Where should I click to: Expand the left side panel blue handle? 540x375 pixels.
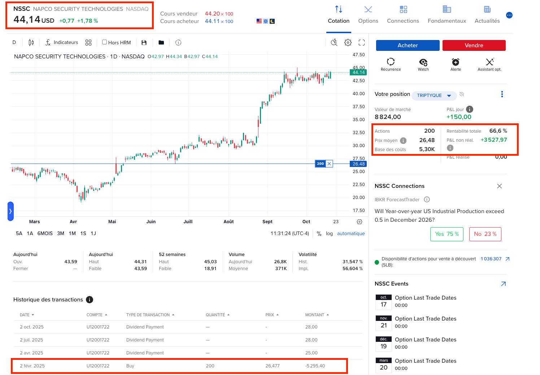click(10, 211)
